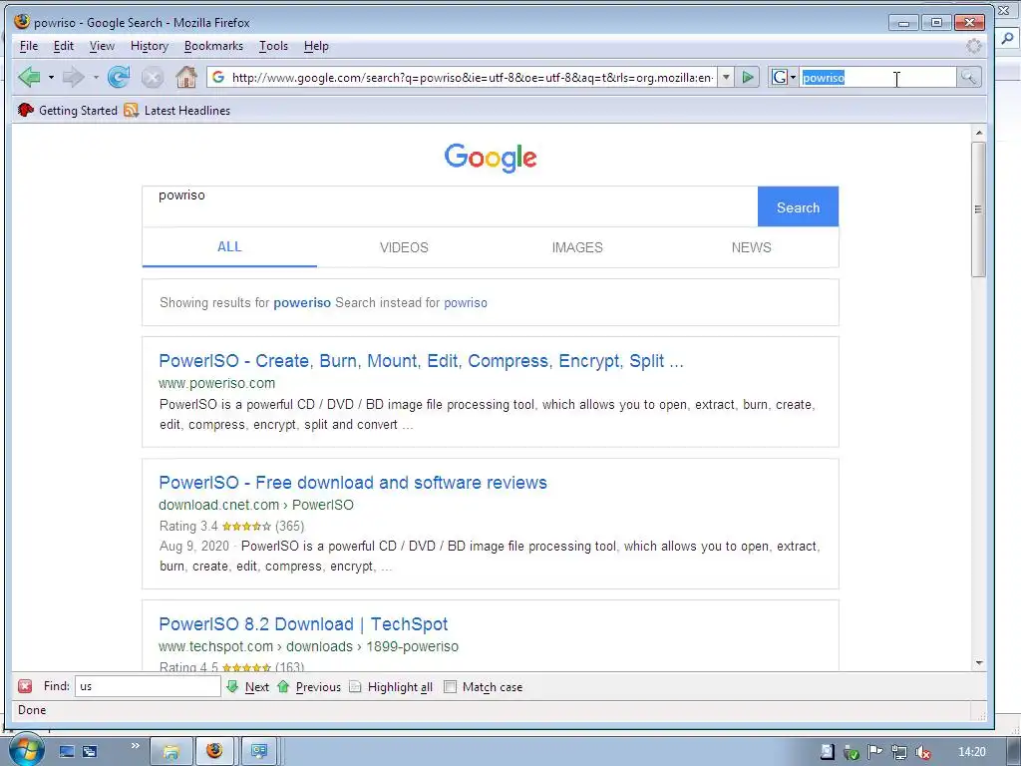The height and width of the screenshot is (766, 1021).
Task: Expand the quick launch chevron
Action: pos(135,746)
